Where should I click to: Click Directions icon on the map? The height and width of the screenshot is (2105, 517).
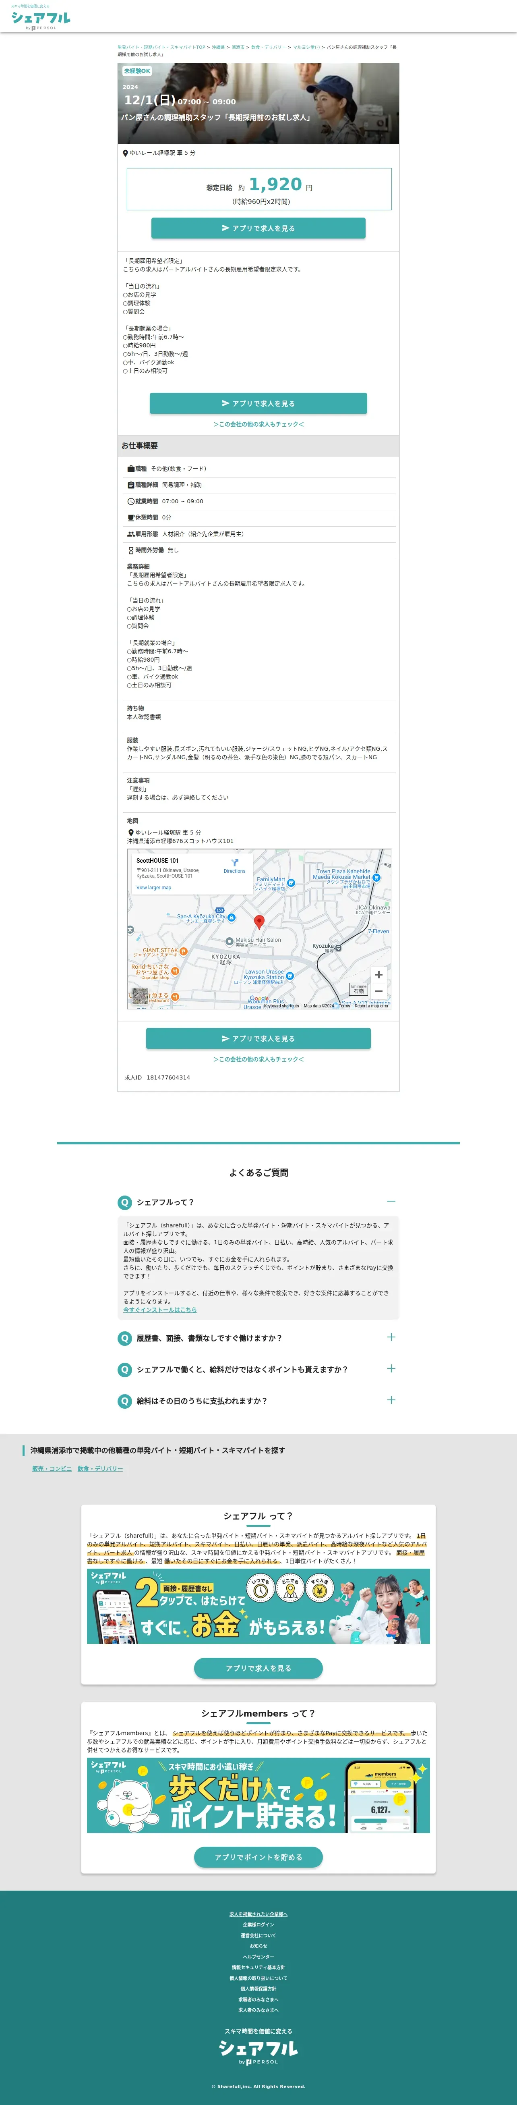click(x=234, y=863)
